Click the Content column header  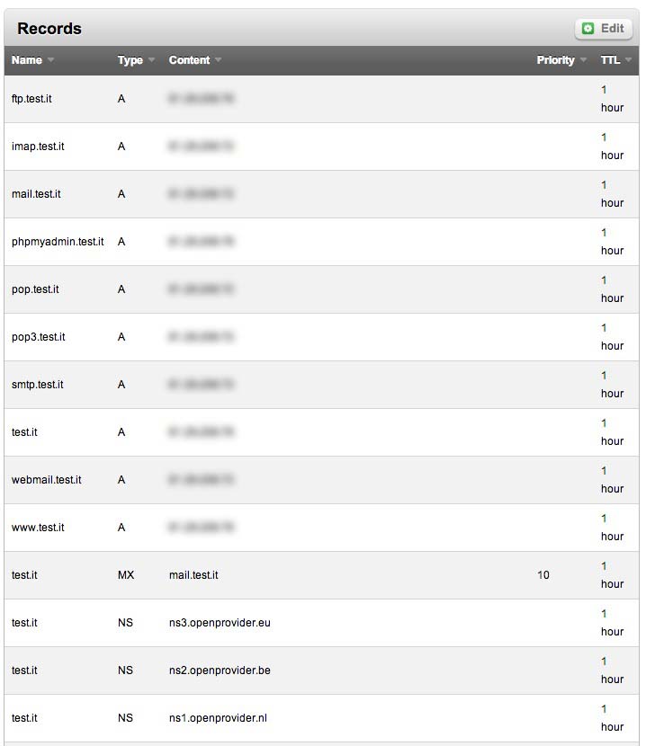189,60
